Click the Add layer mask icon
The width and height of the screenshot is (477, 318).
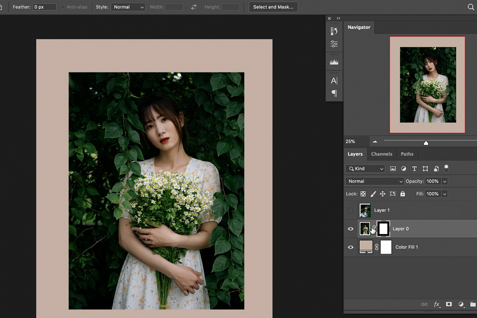click(449, 304)
